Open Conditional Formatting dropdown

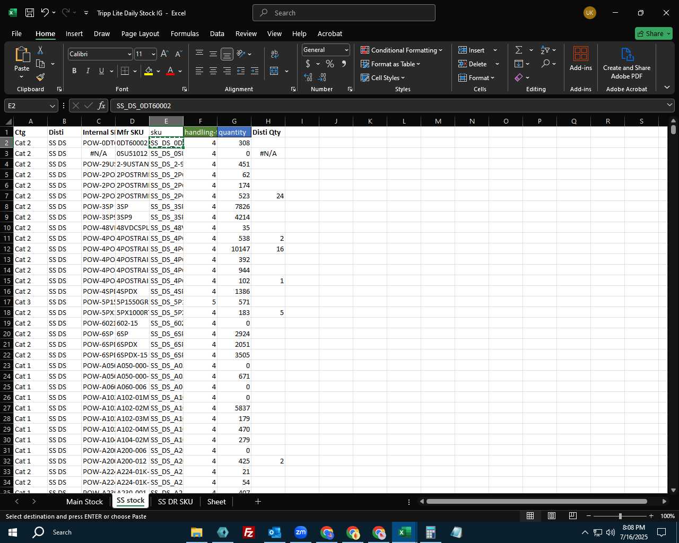(402, 50)
